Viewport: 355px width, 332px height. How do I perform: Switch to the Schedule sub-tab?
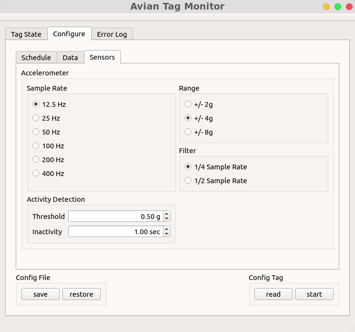(36, 58)
